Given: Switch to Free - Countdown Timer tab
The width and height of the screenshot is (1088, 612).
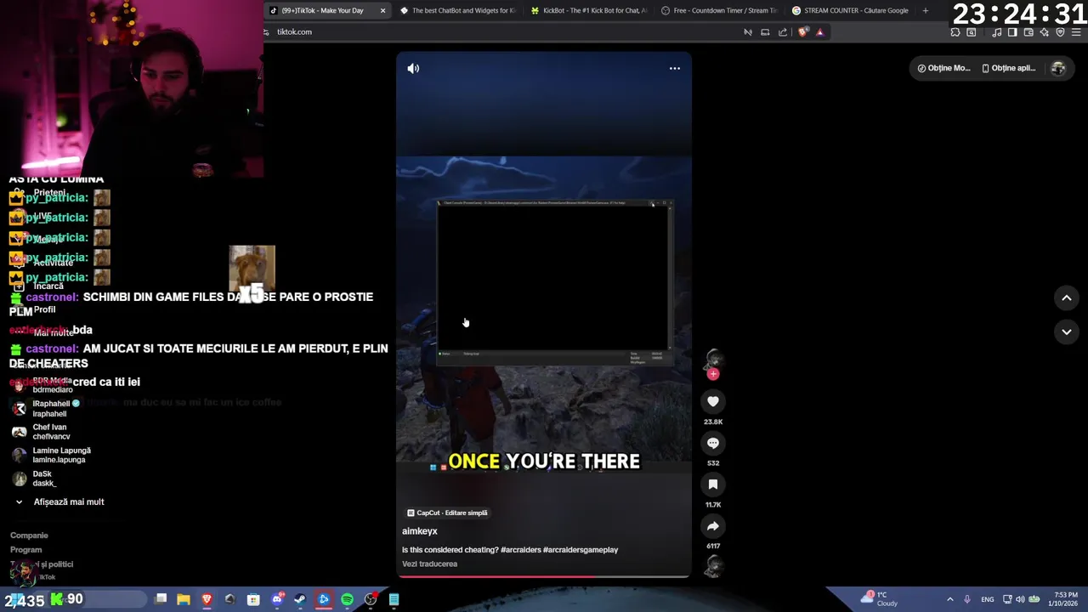Looking at the screenshot, I should [x=719, y=11].
